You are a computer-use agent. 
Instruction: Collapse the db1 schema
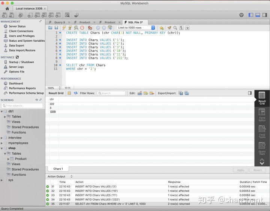pyautogui.click(x=2, y=112)
